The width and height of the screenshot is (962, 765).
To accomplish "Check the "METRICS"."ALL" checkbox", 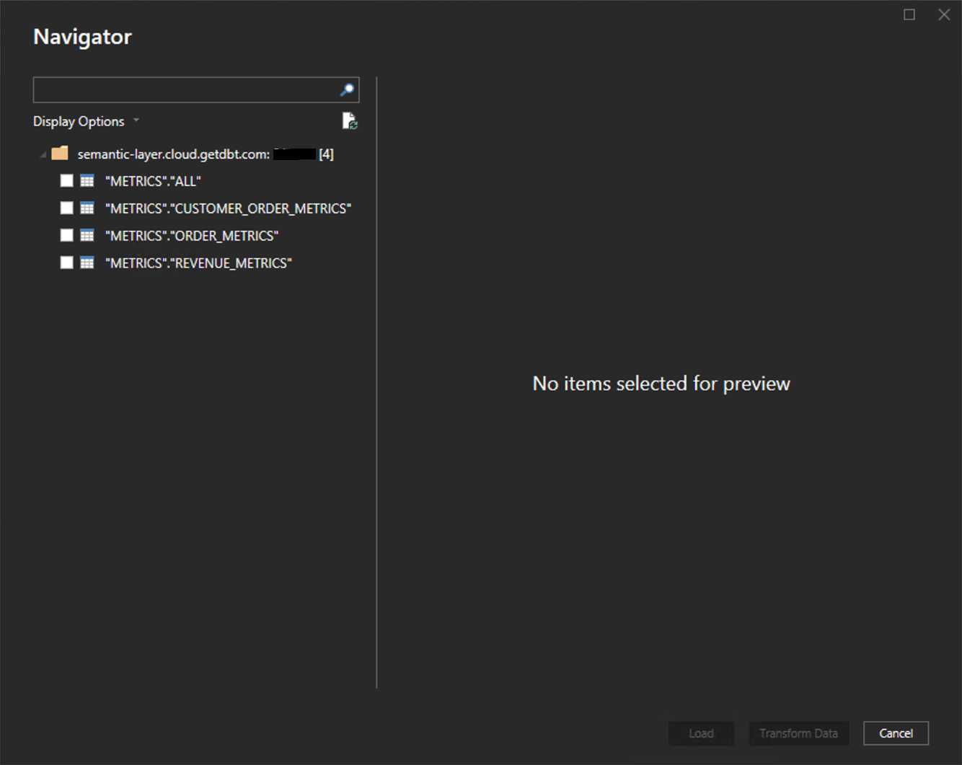I will [66, 180].
